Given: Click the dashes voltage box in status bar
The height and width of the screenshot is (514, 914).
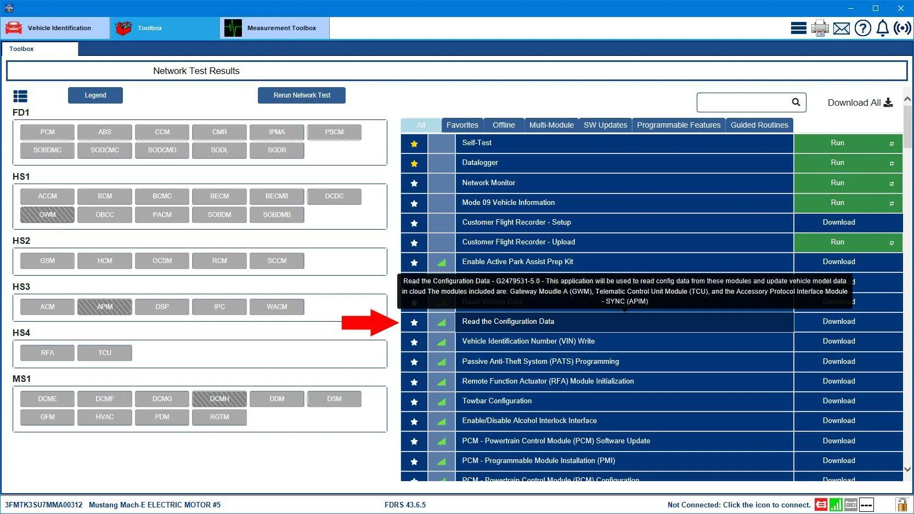Looking at the screenshot, I should 866,505.
